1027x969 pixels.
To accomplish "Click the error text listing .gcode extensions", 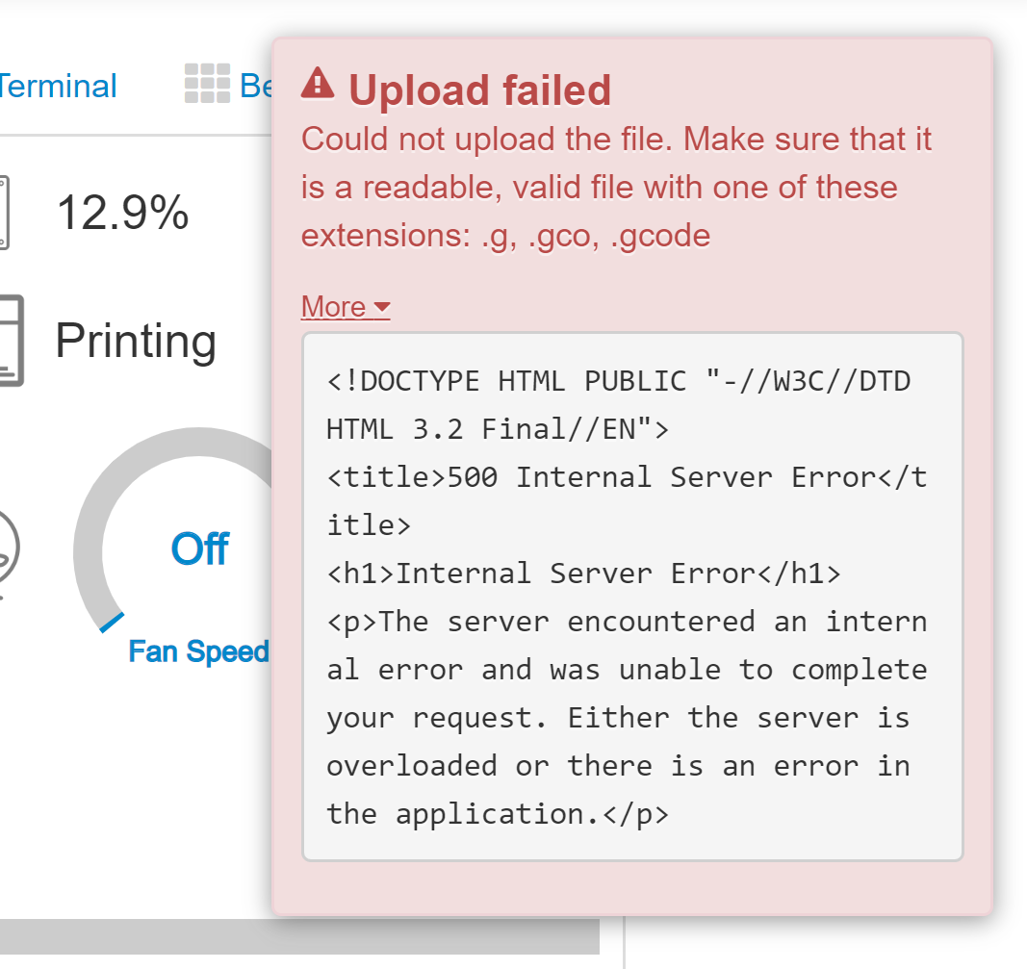I will point(616,187).
